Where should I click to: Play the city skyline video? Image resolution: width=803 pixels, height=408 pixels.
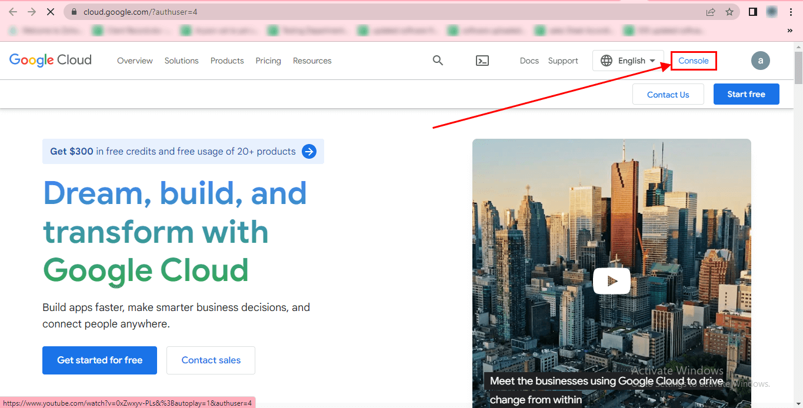pos(611,281)
